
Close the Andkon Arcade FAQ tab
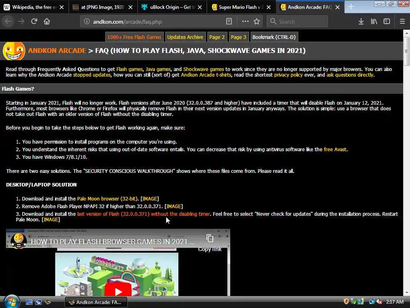(338, 7)
